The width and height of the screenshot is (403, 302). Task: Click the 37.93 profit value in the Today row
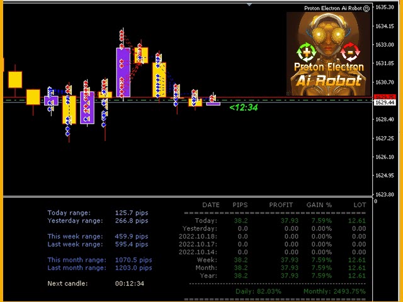(x=290, y=221)
